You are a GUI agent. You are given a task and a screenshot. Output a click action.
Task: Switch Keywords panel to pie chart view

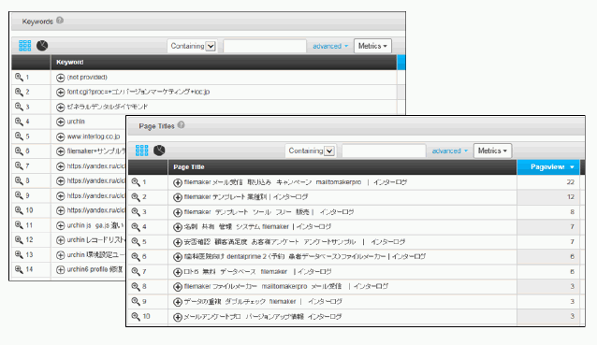[42, 46]
